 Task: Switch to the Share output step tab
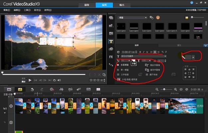(122, 5)
